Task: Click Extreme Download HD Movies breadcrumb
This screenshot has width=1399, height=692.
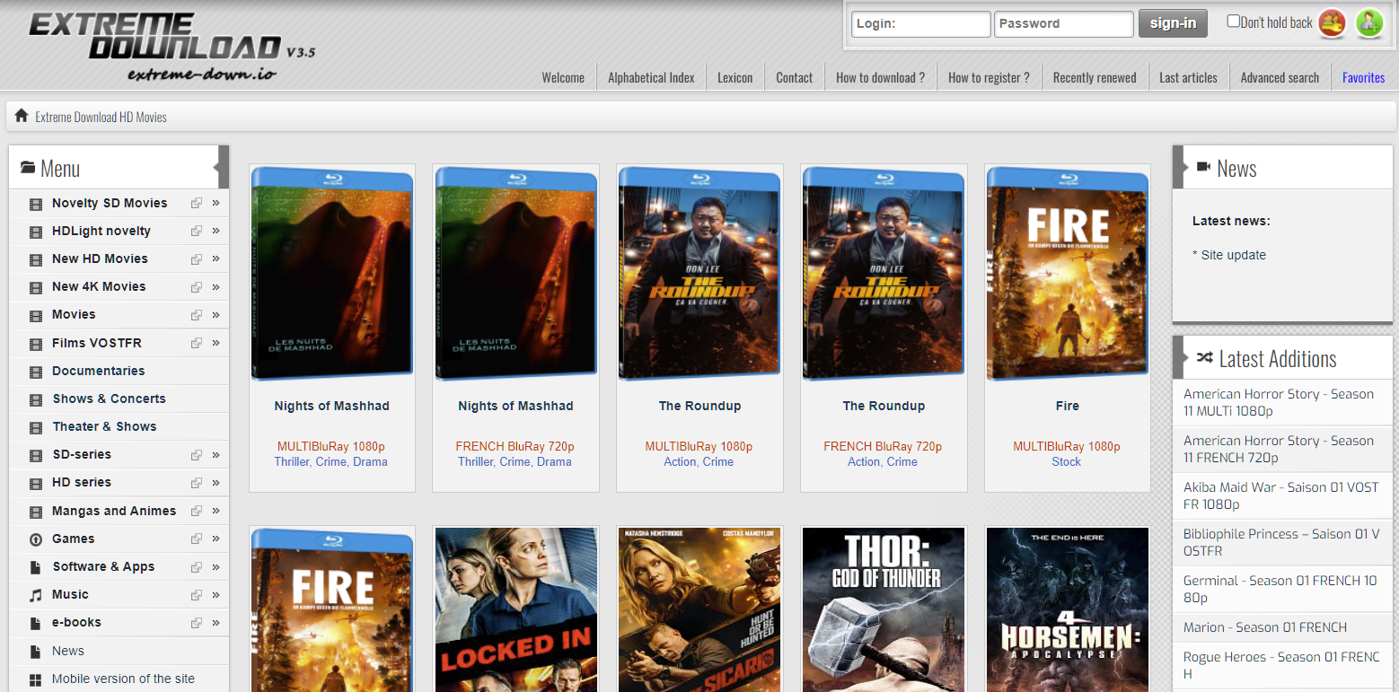Action: tap(101, 117)
